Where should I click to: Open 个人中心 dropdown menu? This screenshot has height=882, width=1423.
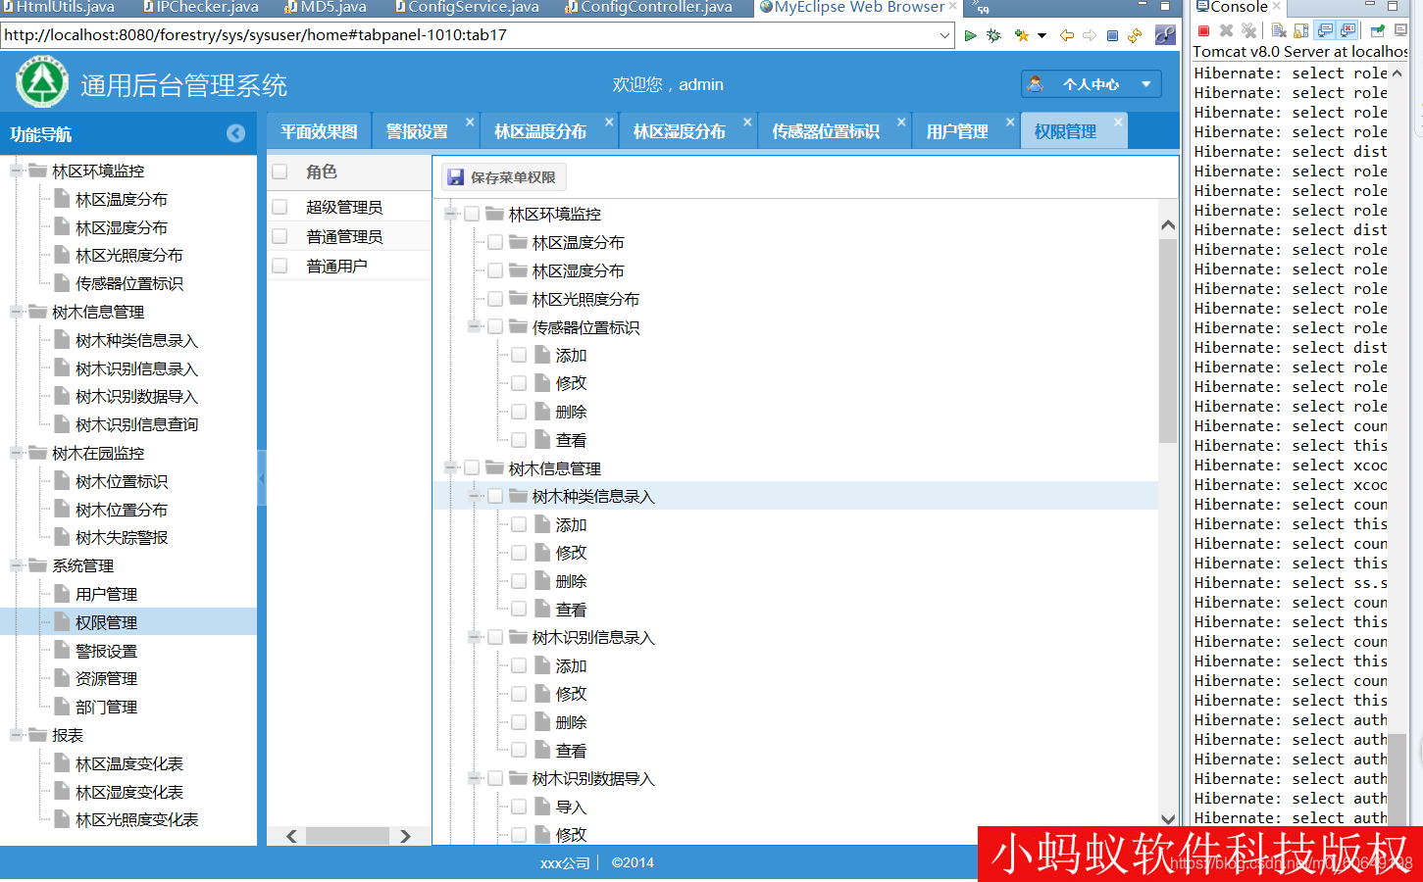1091,84
